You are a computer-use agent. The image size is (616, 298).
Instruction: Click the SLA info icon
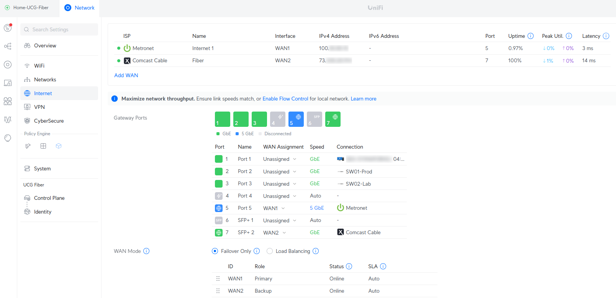tap(383, 266)
